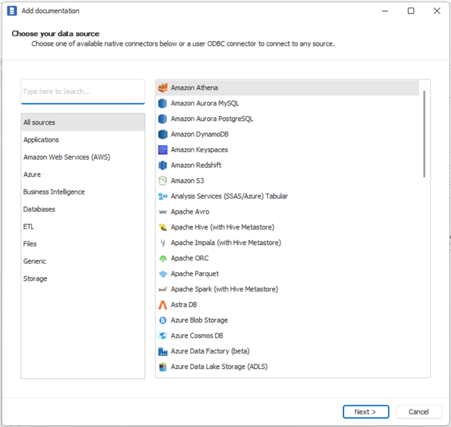451x427 pixels.
Task: Select the Astra DB icon
Action: point(162,305)
